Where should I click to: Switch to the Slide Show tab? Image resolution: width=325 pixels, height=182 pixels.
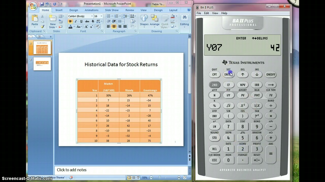112,10
